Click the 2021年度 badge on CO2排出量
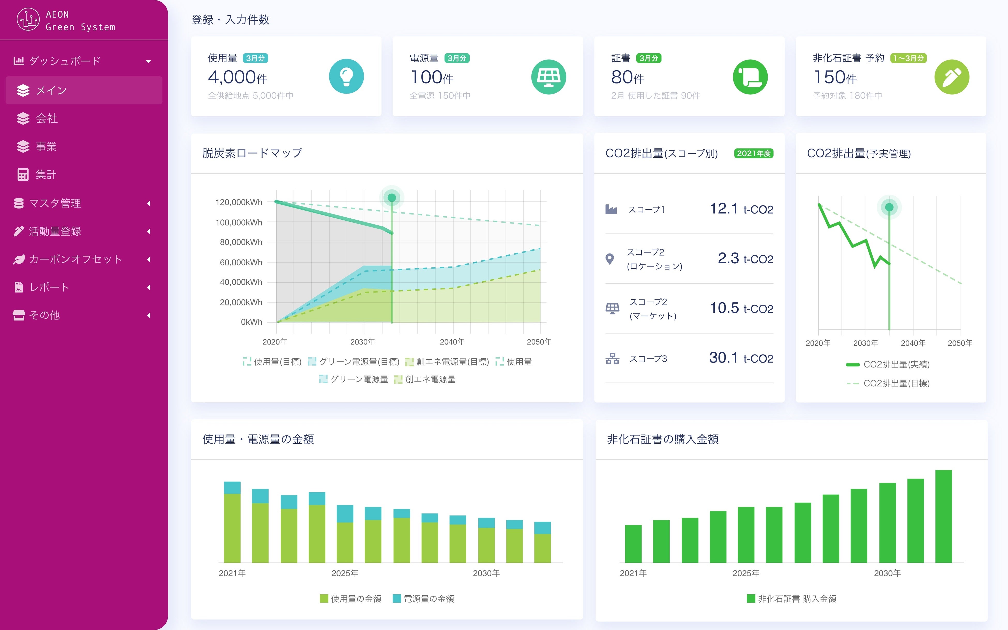 [x=753, y=153]
